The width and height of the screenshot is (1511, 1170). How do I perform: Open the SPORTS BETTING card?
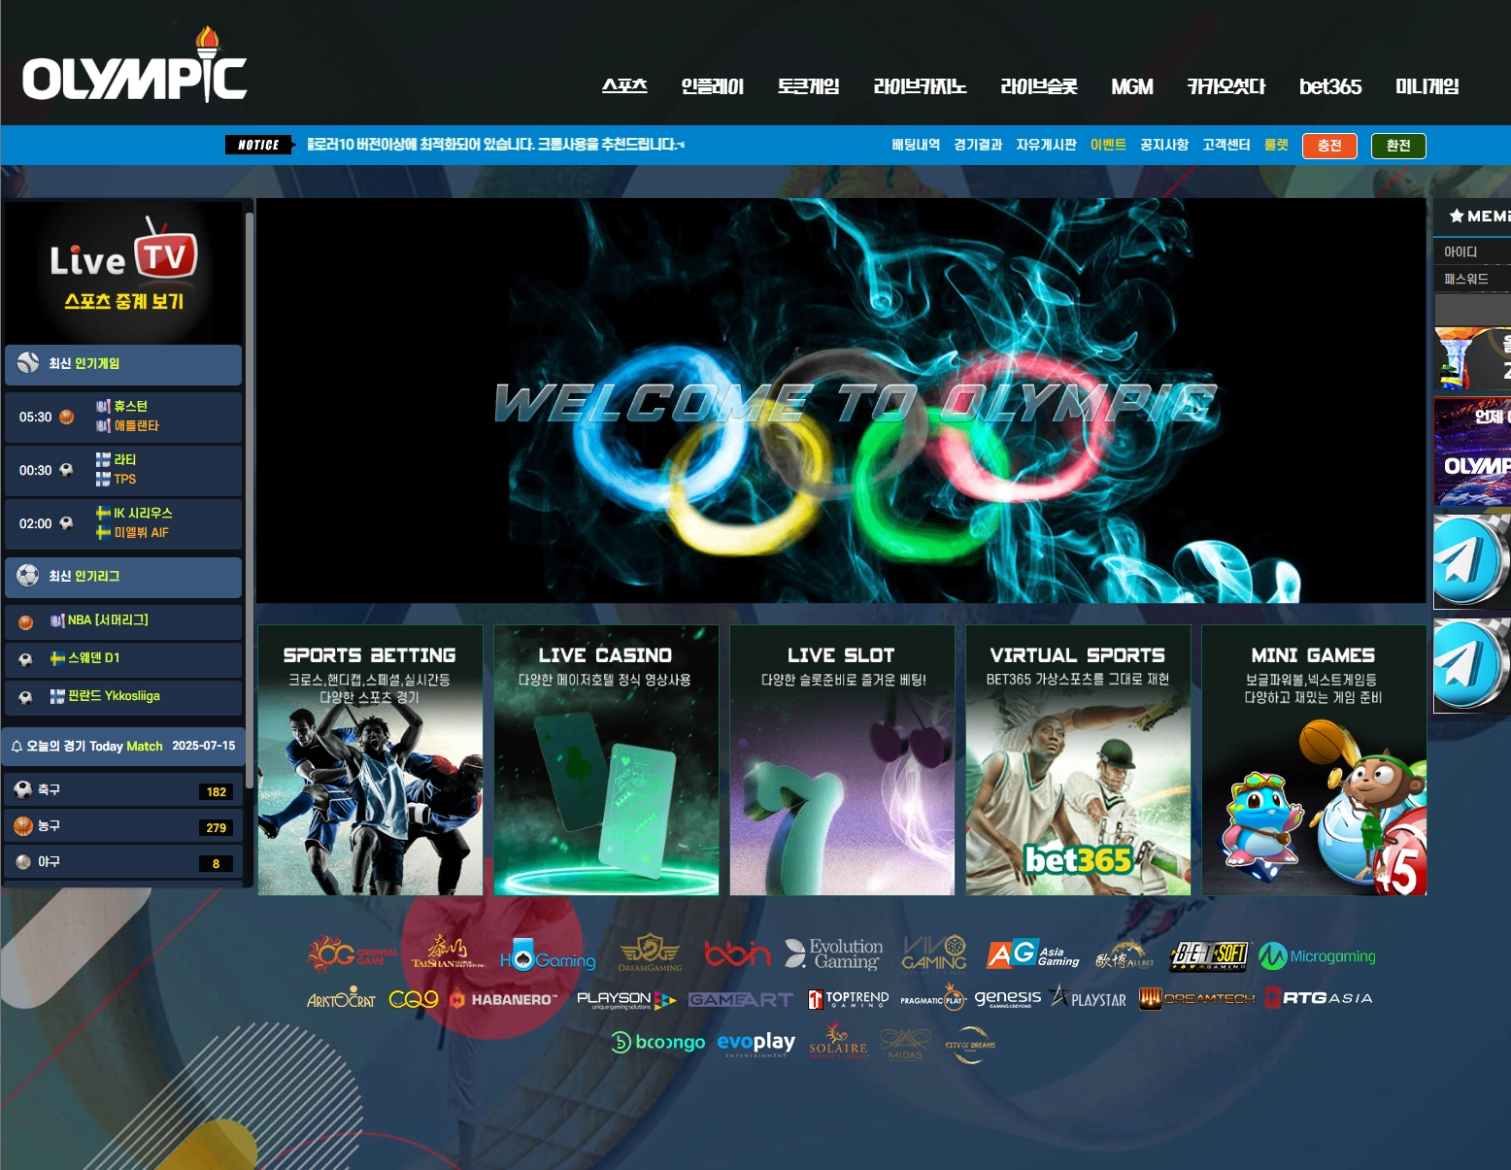pos(370,760)
